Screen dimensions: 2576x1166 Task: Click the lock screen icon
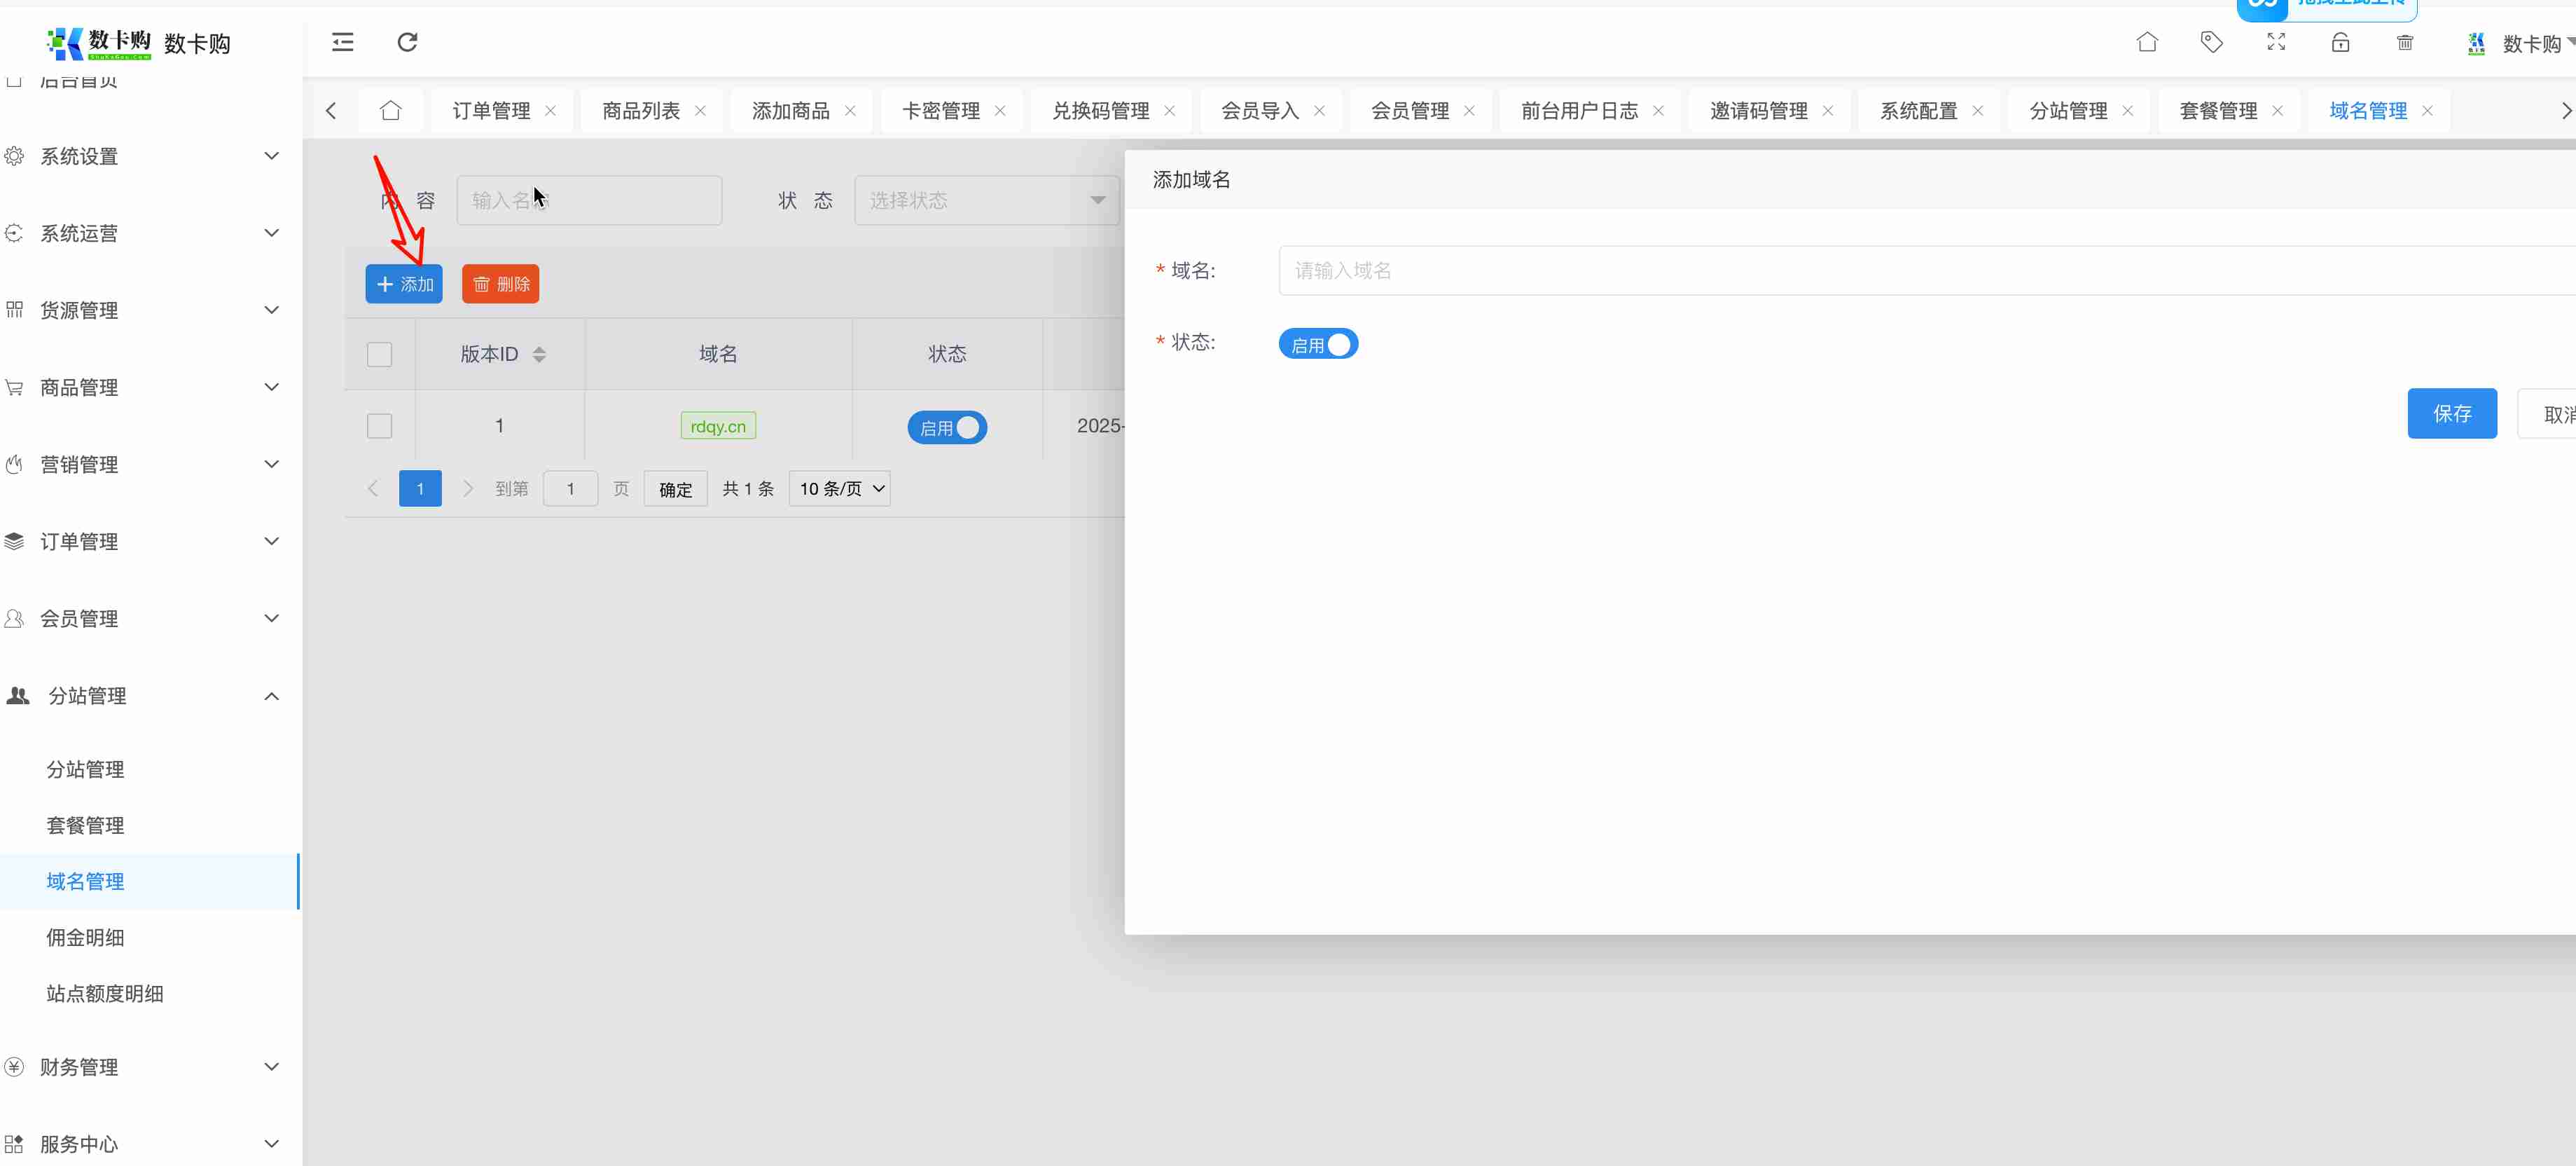click(2340, 42)
